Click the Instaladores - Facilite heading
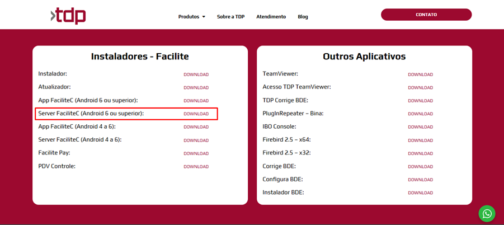The height and width of the screenshot is (225, 504). [x=140, y=57]
